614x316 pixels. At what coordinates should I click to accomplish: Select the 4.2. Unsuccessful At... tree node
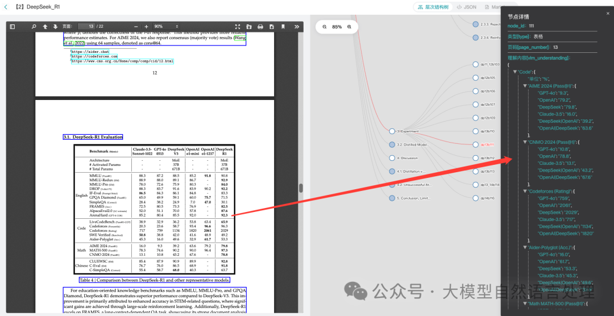coord(392,185)
